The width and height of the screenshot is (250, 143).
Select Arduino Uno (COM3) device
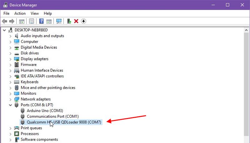tap(45, 111)
